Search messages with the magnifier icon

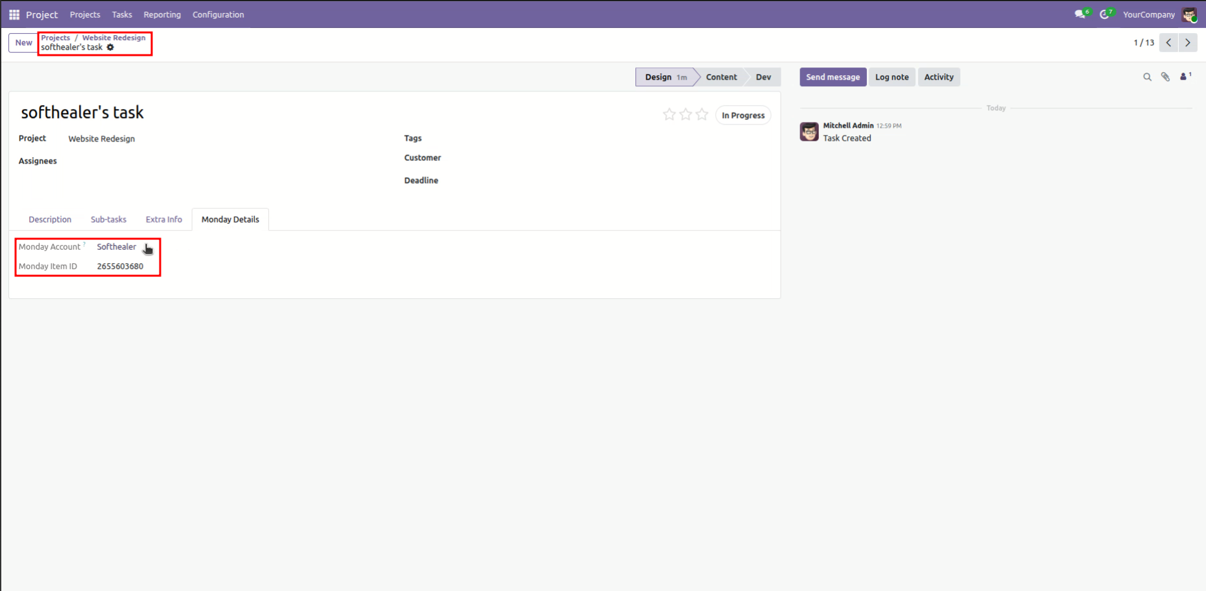point(1147,77)
